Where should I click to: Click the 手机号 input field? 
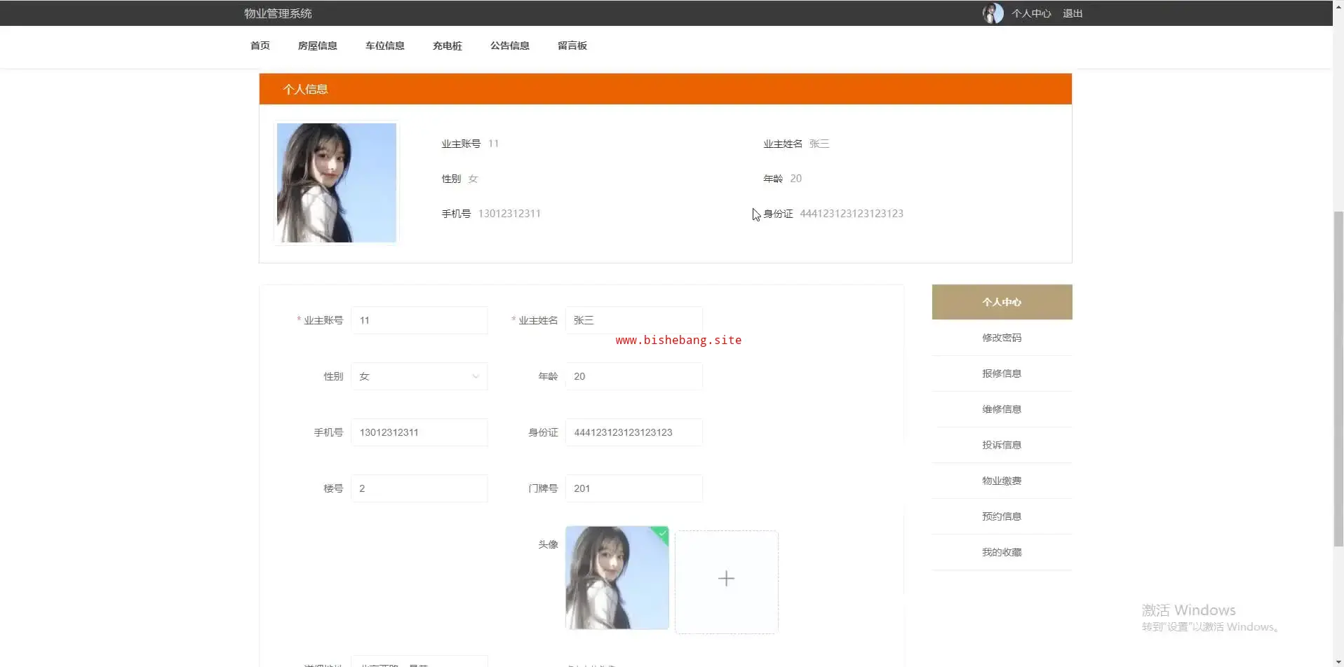point(419,432)
